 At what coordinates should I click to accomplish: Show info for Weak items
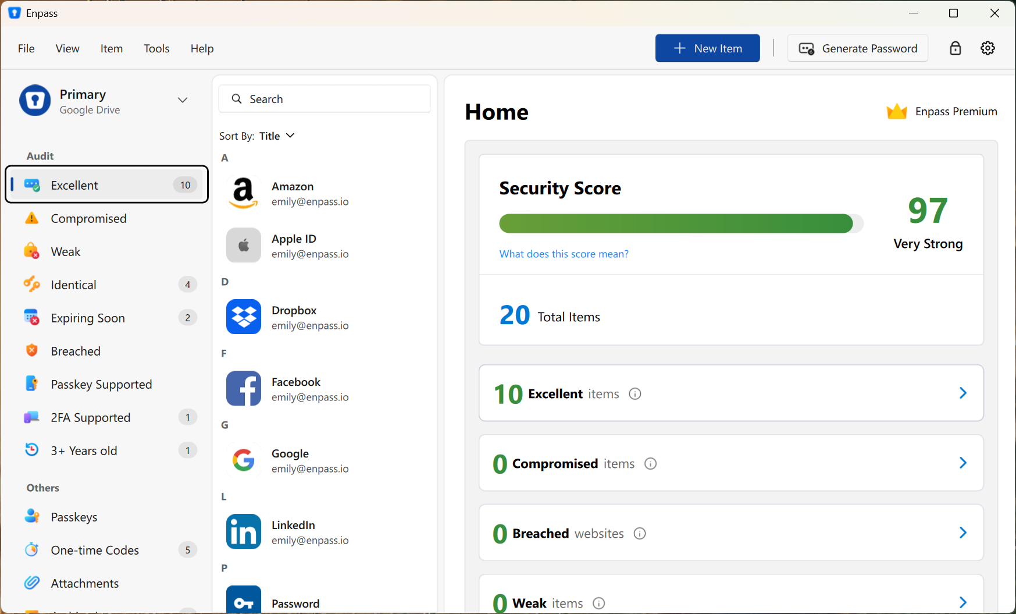599,604
